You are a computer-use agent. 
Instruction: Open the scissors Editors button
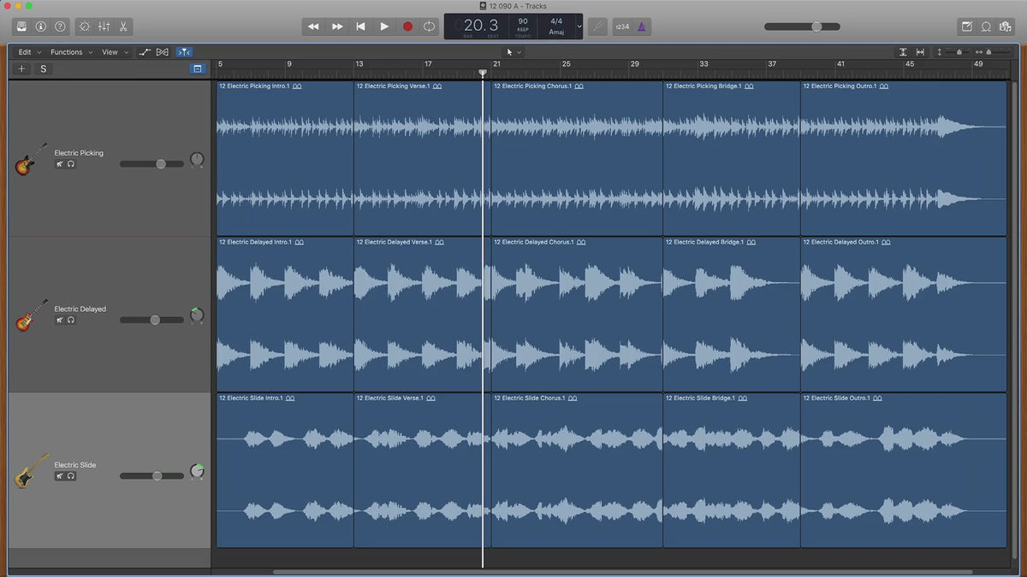coord(123,26)
